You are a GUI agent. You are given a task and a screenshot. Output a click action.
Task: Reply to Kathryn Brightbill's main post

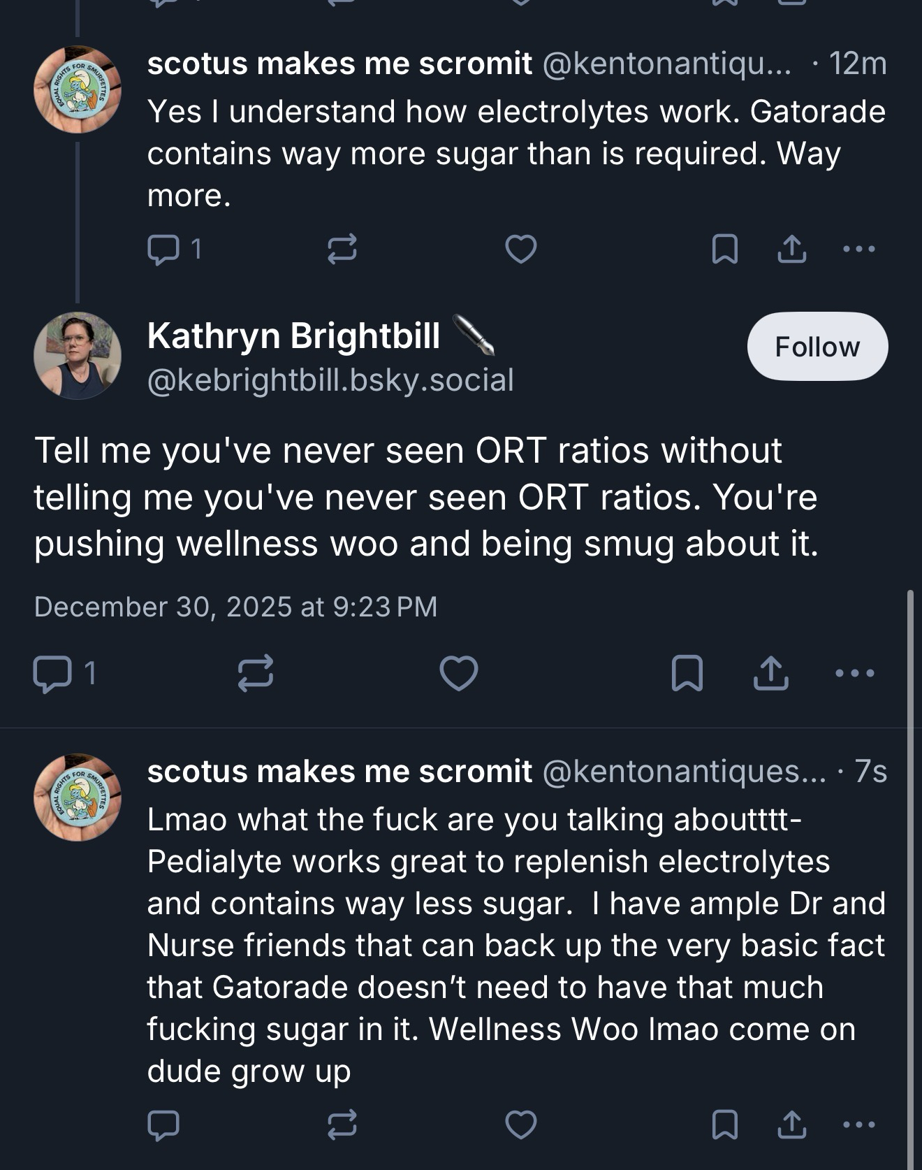click(52, 673)
